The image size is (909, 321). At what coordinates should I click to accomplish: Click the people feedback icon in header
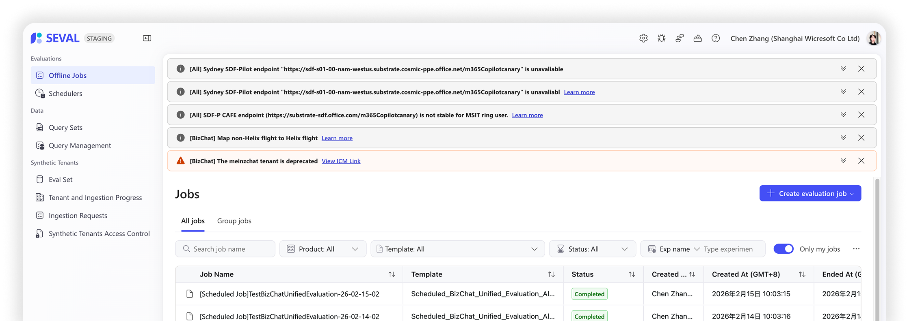(680, 38)
